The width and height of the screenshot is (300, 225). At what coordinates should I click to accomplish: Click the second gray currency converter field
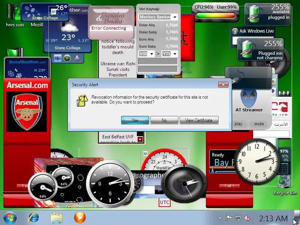[x=158, y=69]
